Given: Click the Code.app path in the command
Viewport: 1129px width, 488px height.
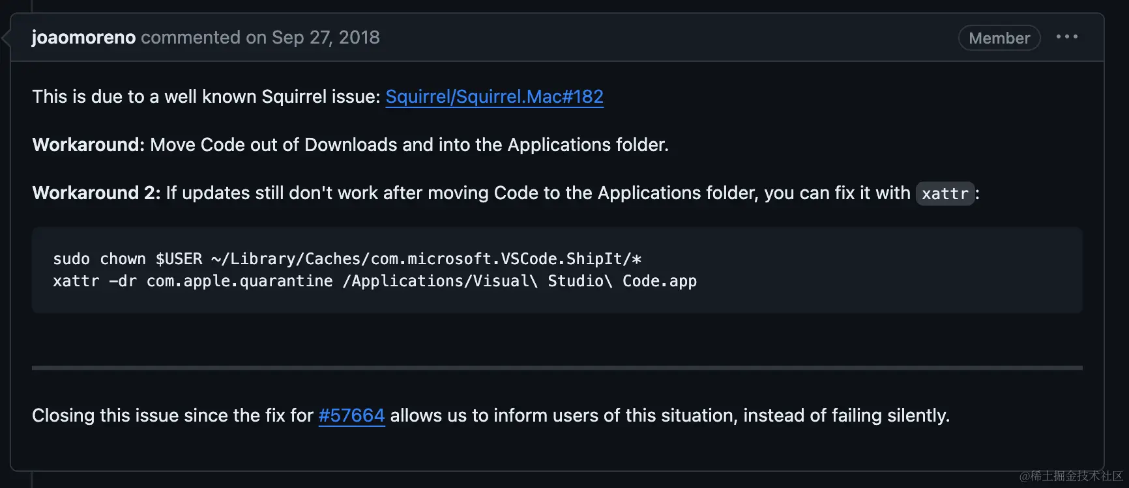Looking at the screenshot, I should click(659, 281).
